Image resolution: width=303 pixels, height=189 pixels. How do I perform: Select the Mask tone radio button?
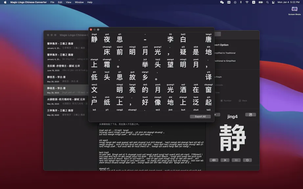(240, 101)
